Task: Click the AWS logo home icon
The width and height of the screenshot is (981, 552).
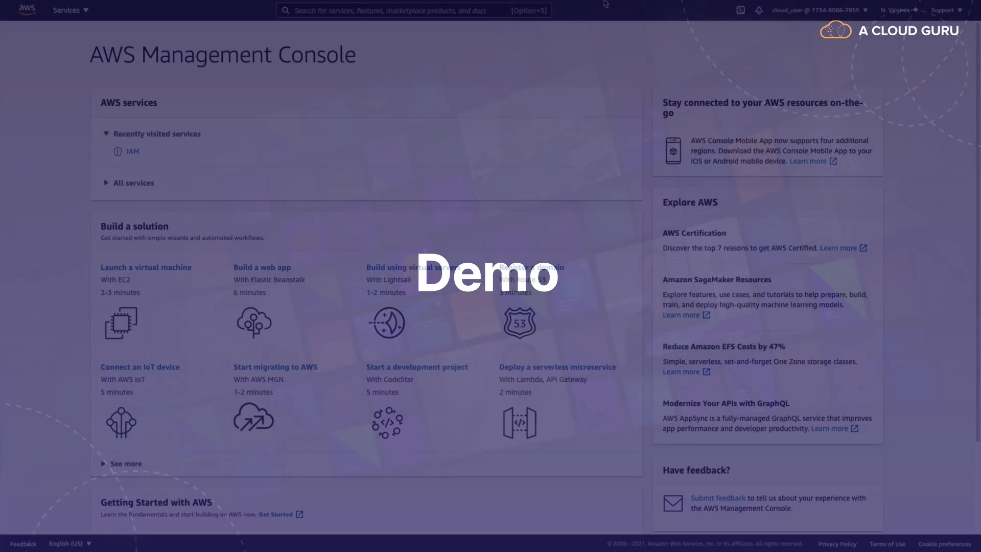Action: click(27, 10)
